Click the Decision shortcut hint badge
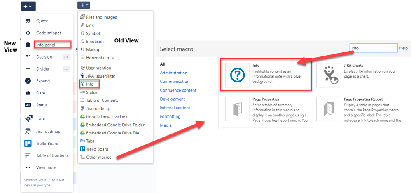Screen dimensions: 411x193 point(66,57)
